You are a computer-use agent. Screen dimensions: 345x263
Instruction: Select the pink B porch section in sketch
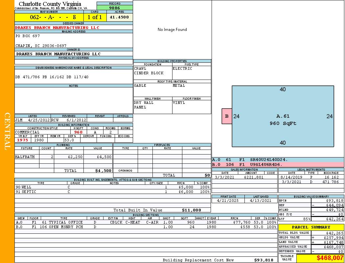(227, 116)
